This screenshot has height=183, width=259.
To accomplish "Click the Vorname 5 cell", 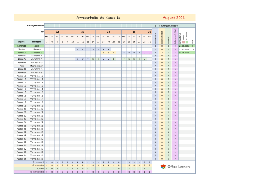I will (x=37, y=59).
